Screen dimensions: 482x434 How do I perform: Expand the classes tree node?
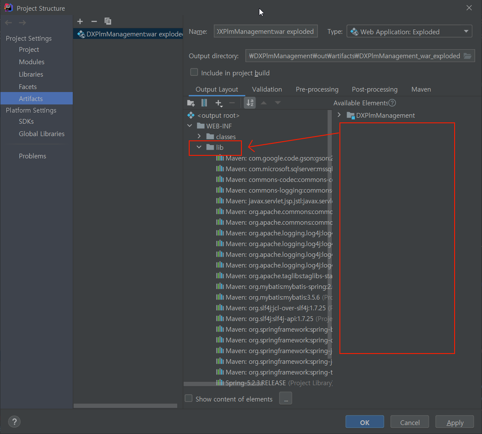(x=199, y=136)
